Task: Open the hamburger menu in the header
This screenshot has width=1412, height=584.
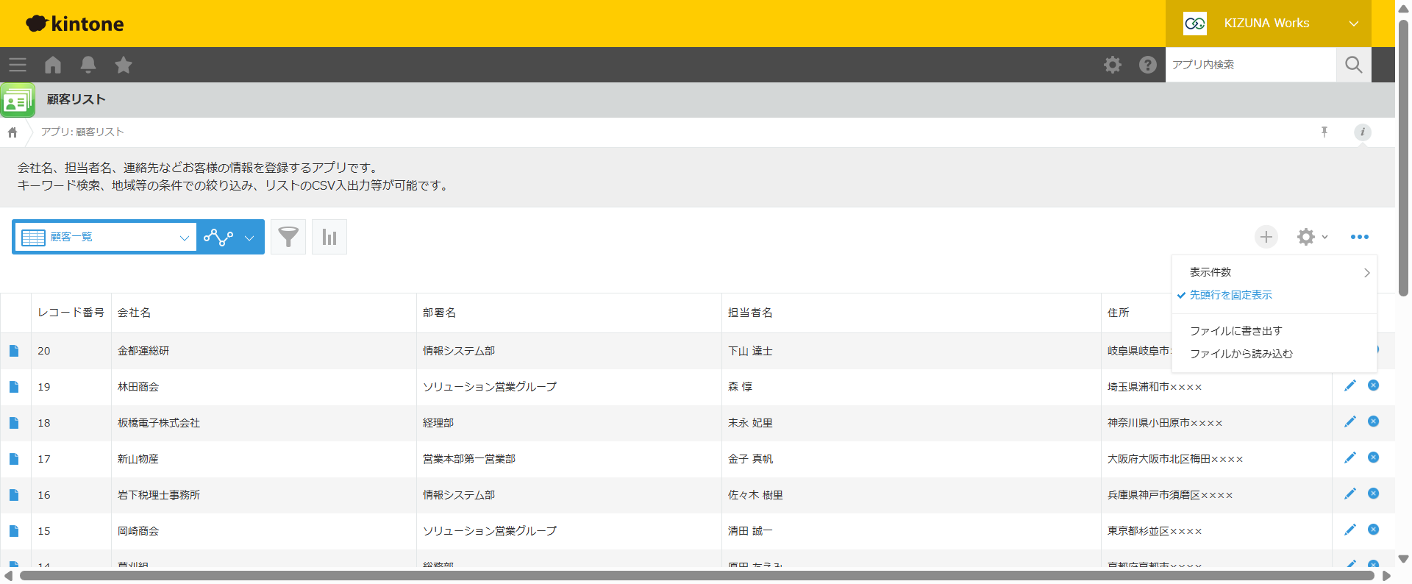Action: (18, 65)
